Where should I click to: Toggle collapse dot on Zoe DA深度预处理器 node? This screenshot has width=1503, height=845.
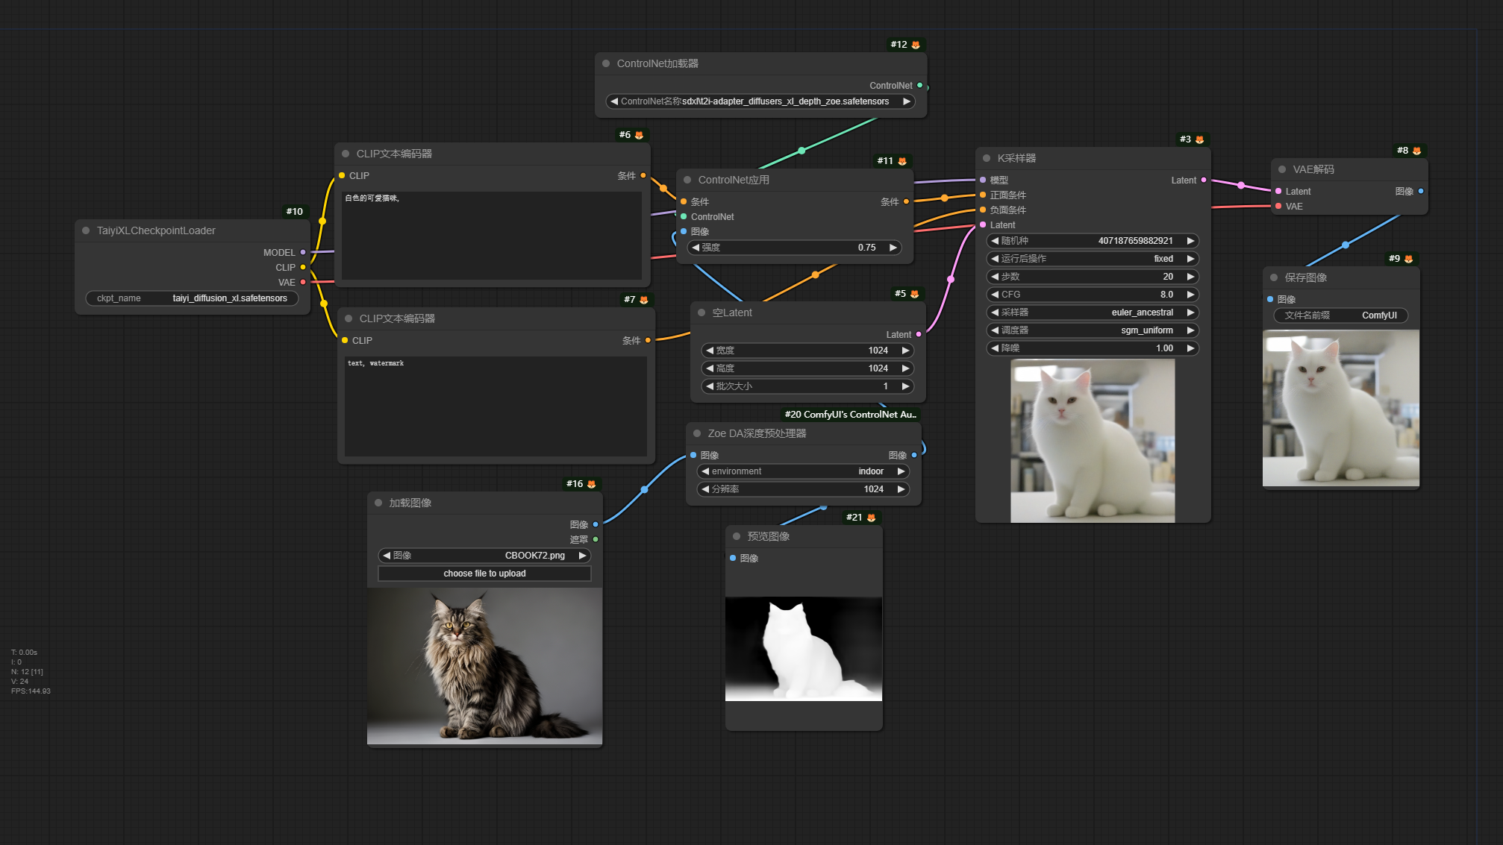[x=697, y=433]
